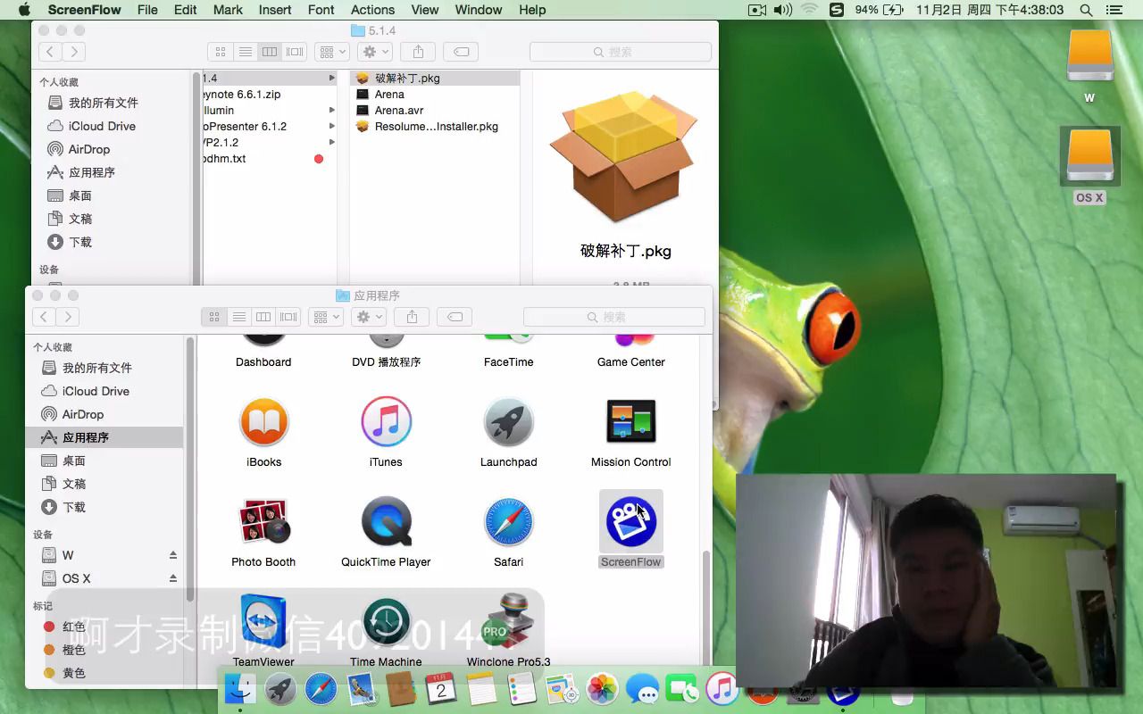Expand the VP2.1.2 folder arrow
Image resolution: width=1143 pixels, height=714 pixels.
[331, 143]
